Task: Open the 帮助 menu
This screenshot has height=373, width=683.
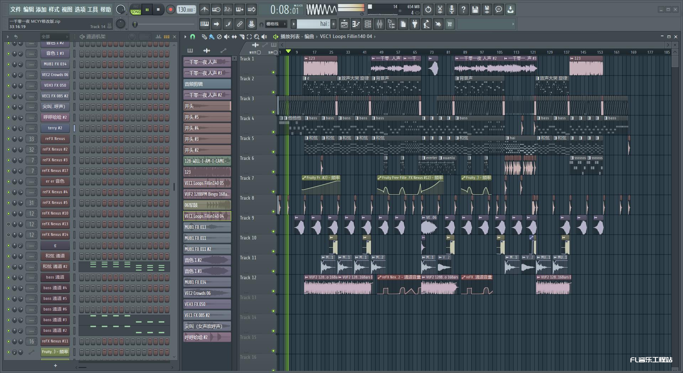Action: point(106,10)
